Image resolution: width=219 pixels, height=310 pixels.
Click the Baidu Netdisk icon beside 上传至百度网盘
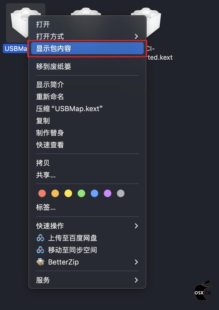tap(40, 238)
